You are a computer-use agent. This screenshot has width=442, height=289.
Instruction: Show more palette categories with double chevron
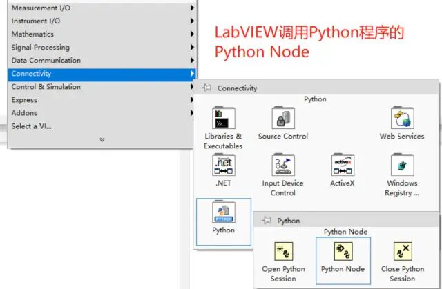[x=102, y=139]
